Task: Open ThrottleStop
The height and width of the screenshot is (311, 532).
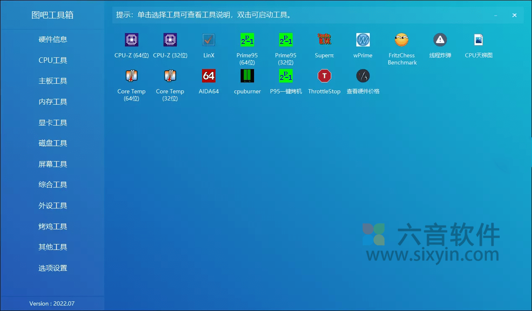Action: tap(324, 76)
